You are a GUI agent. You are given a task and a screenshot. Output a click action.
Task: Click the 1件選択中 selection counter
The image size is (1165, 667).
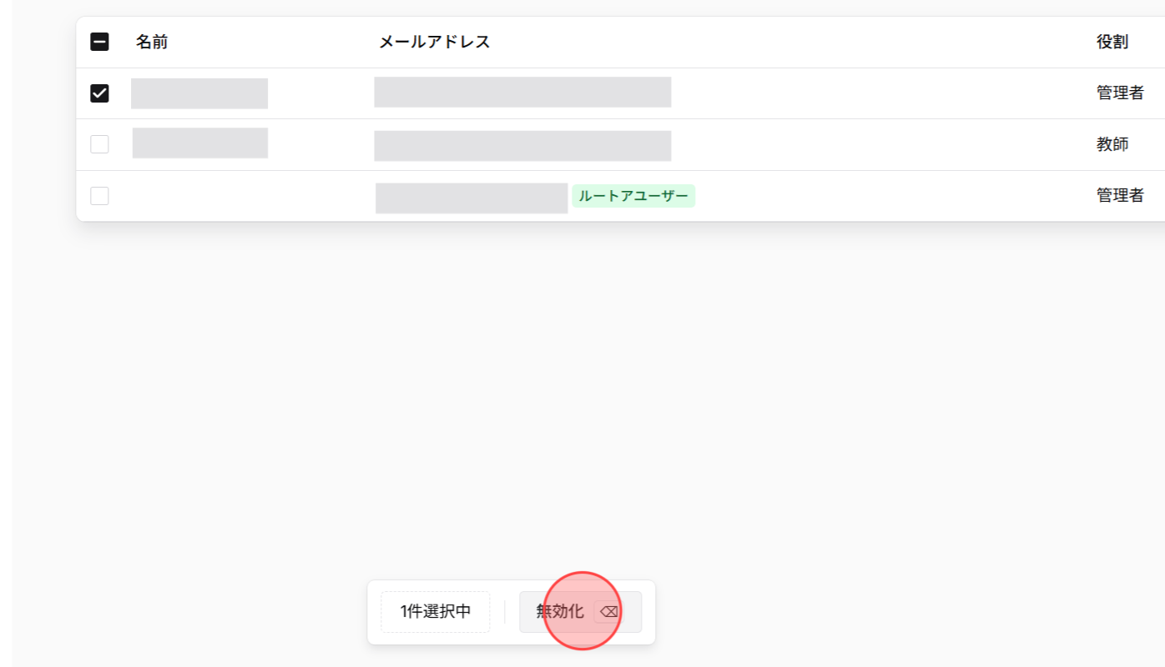[435, 611]
